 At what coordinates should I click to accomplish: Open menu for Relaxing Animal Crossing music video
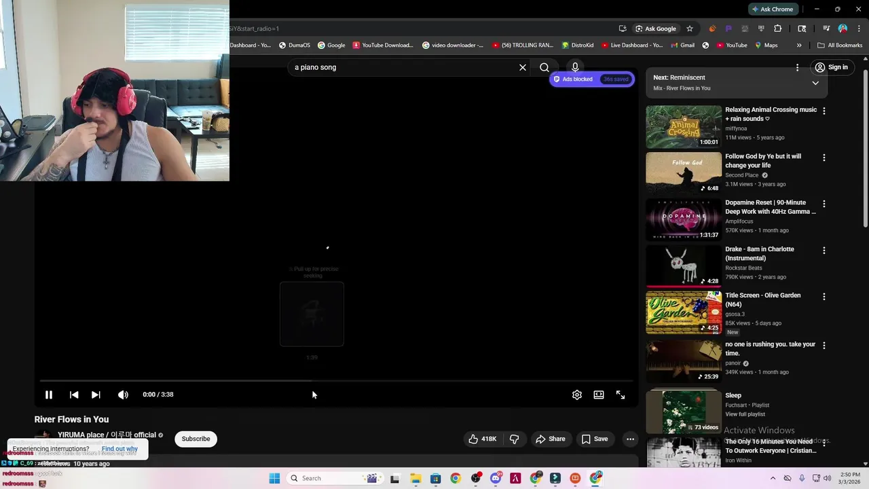tap(824, 111)
